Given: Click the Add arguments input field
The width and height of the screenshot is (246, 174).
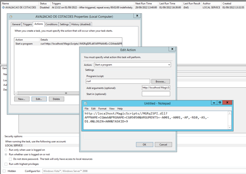Looking at the screenshot, I should pyautogui.click(x=156, y=88).
